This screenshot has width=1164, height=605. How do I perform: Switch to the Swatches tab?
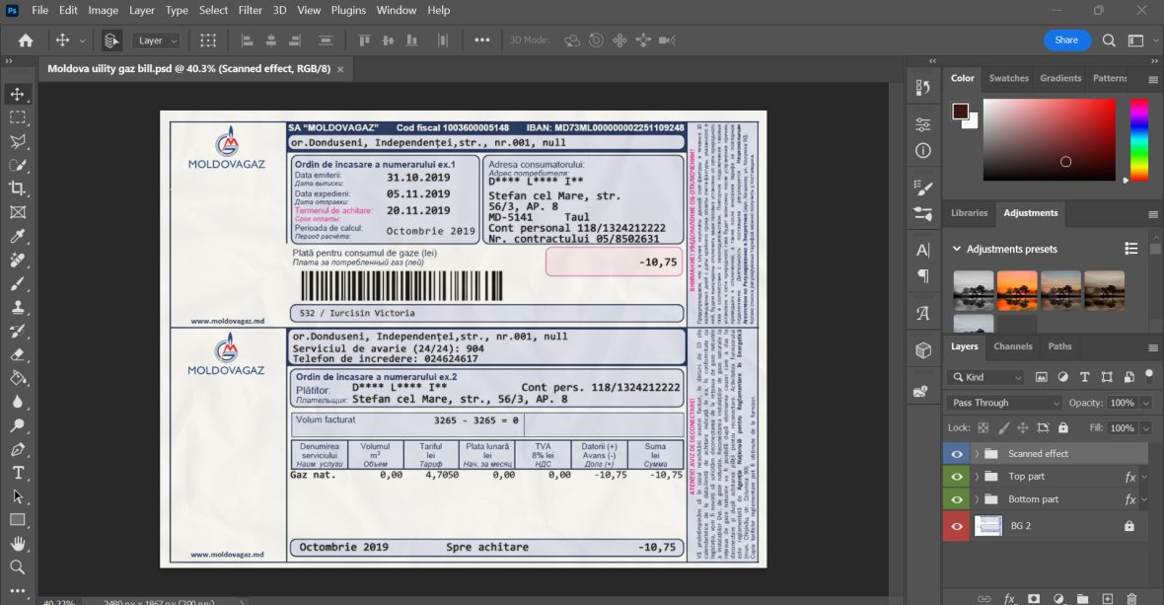(1008, 78)
